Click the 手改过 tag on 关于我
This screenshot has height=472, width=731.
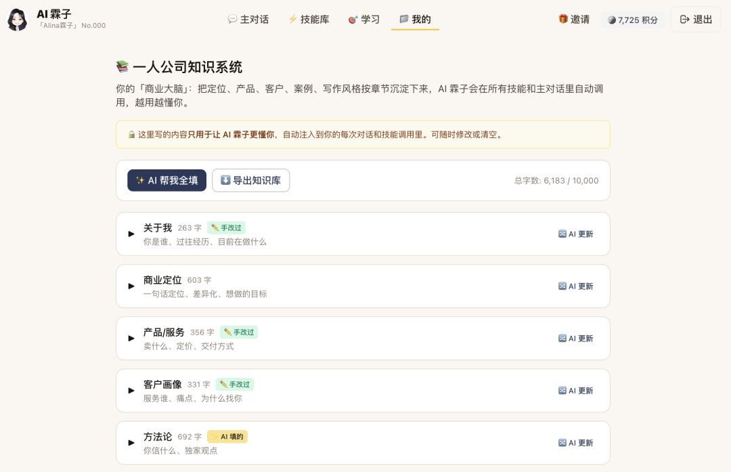click(x=226, y=228)
